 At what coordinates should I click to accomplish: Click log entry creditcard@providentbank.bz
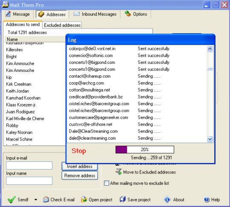click(x=96, y=97)
